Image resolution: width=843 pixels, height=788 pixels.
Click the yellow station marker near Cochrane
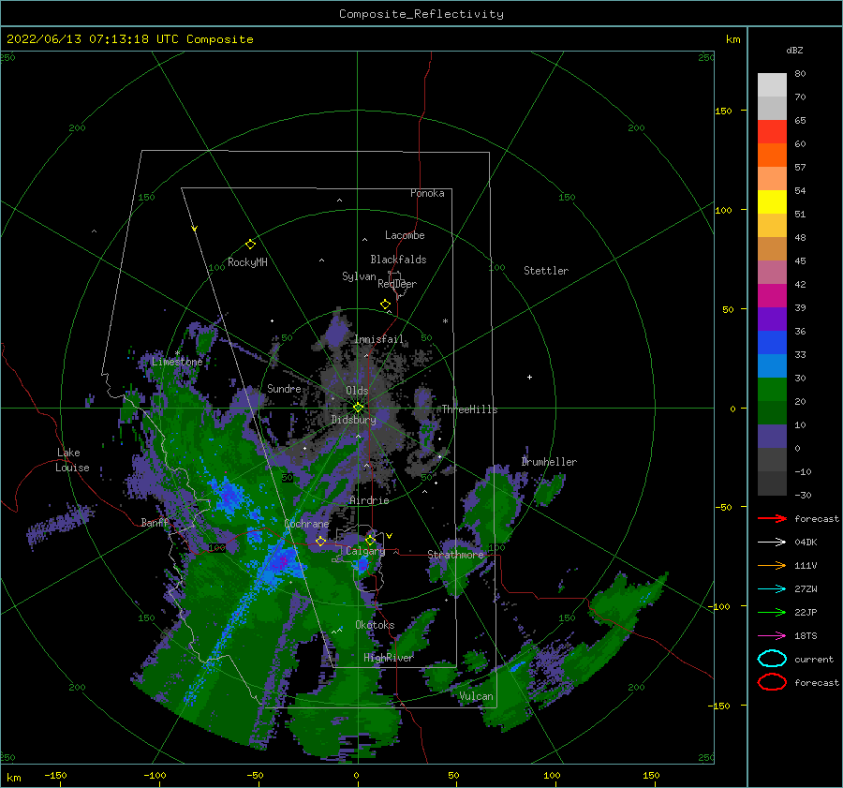coord(320,541)
